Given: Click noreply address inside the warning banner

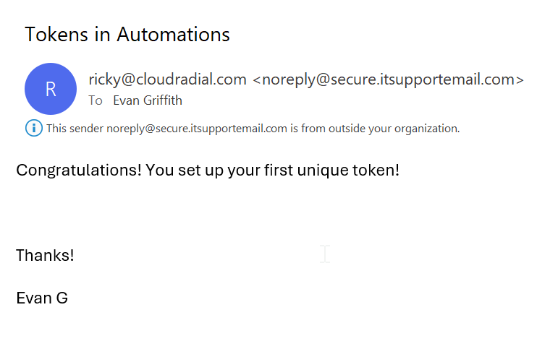Looking at the screenshot, I should point(197,129).
